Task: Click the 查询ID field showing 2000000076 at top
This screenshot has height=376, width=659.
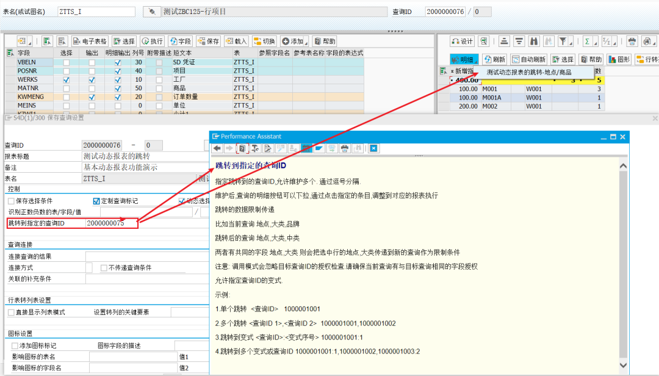Action: pyautogui.click(x=445, y=12)
